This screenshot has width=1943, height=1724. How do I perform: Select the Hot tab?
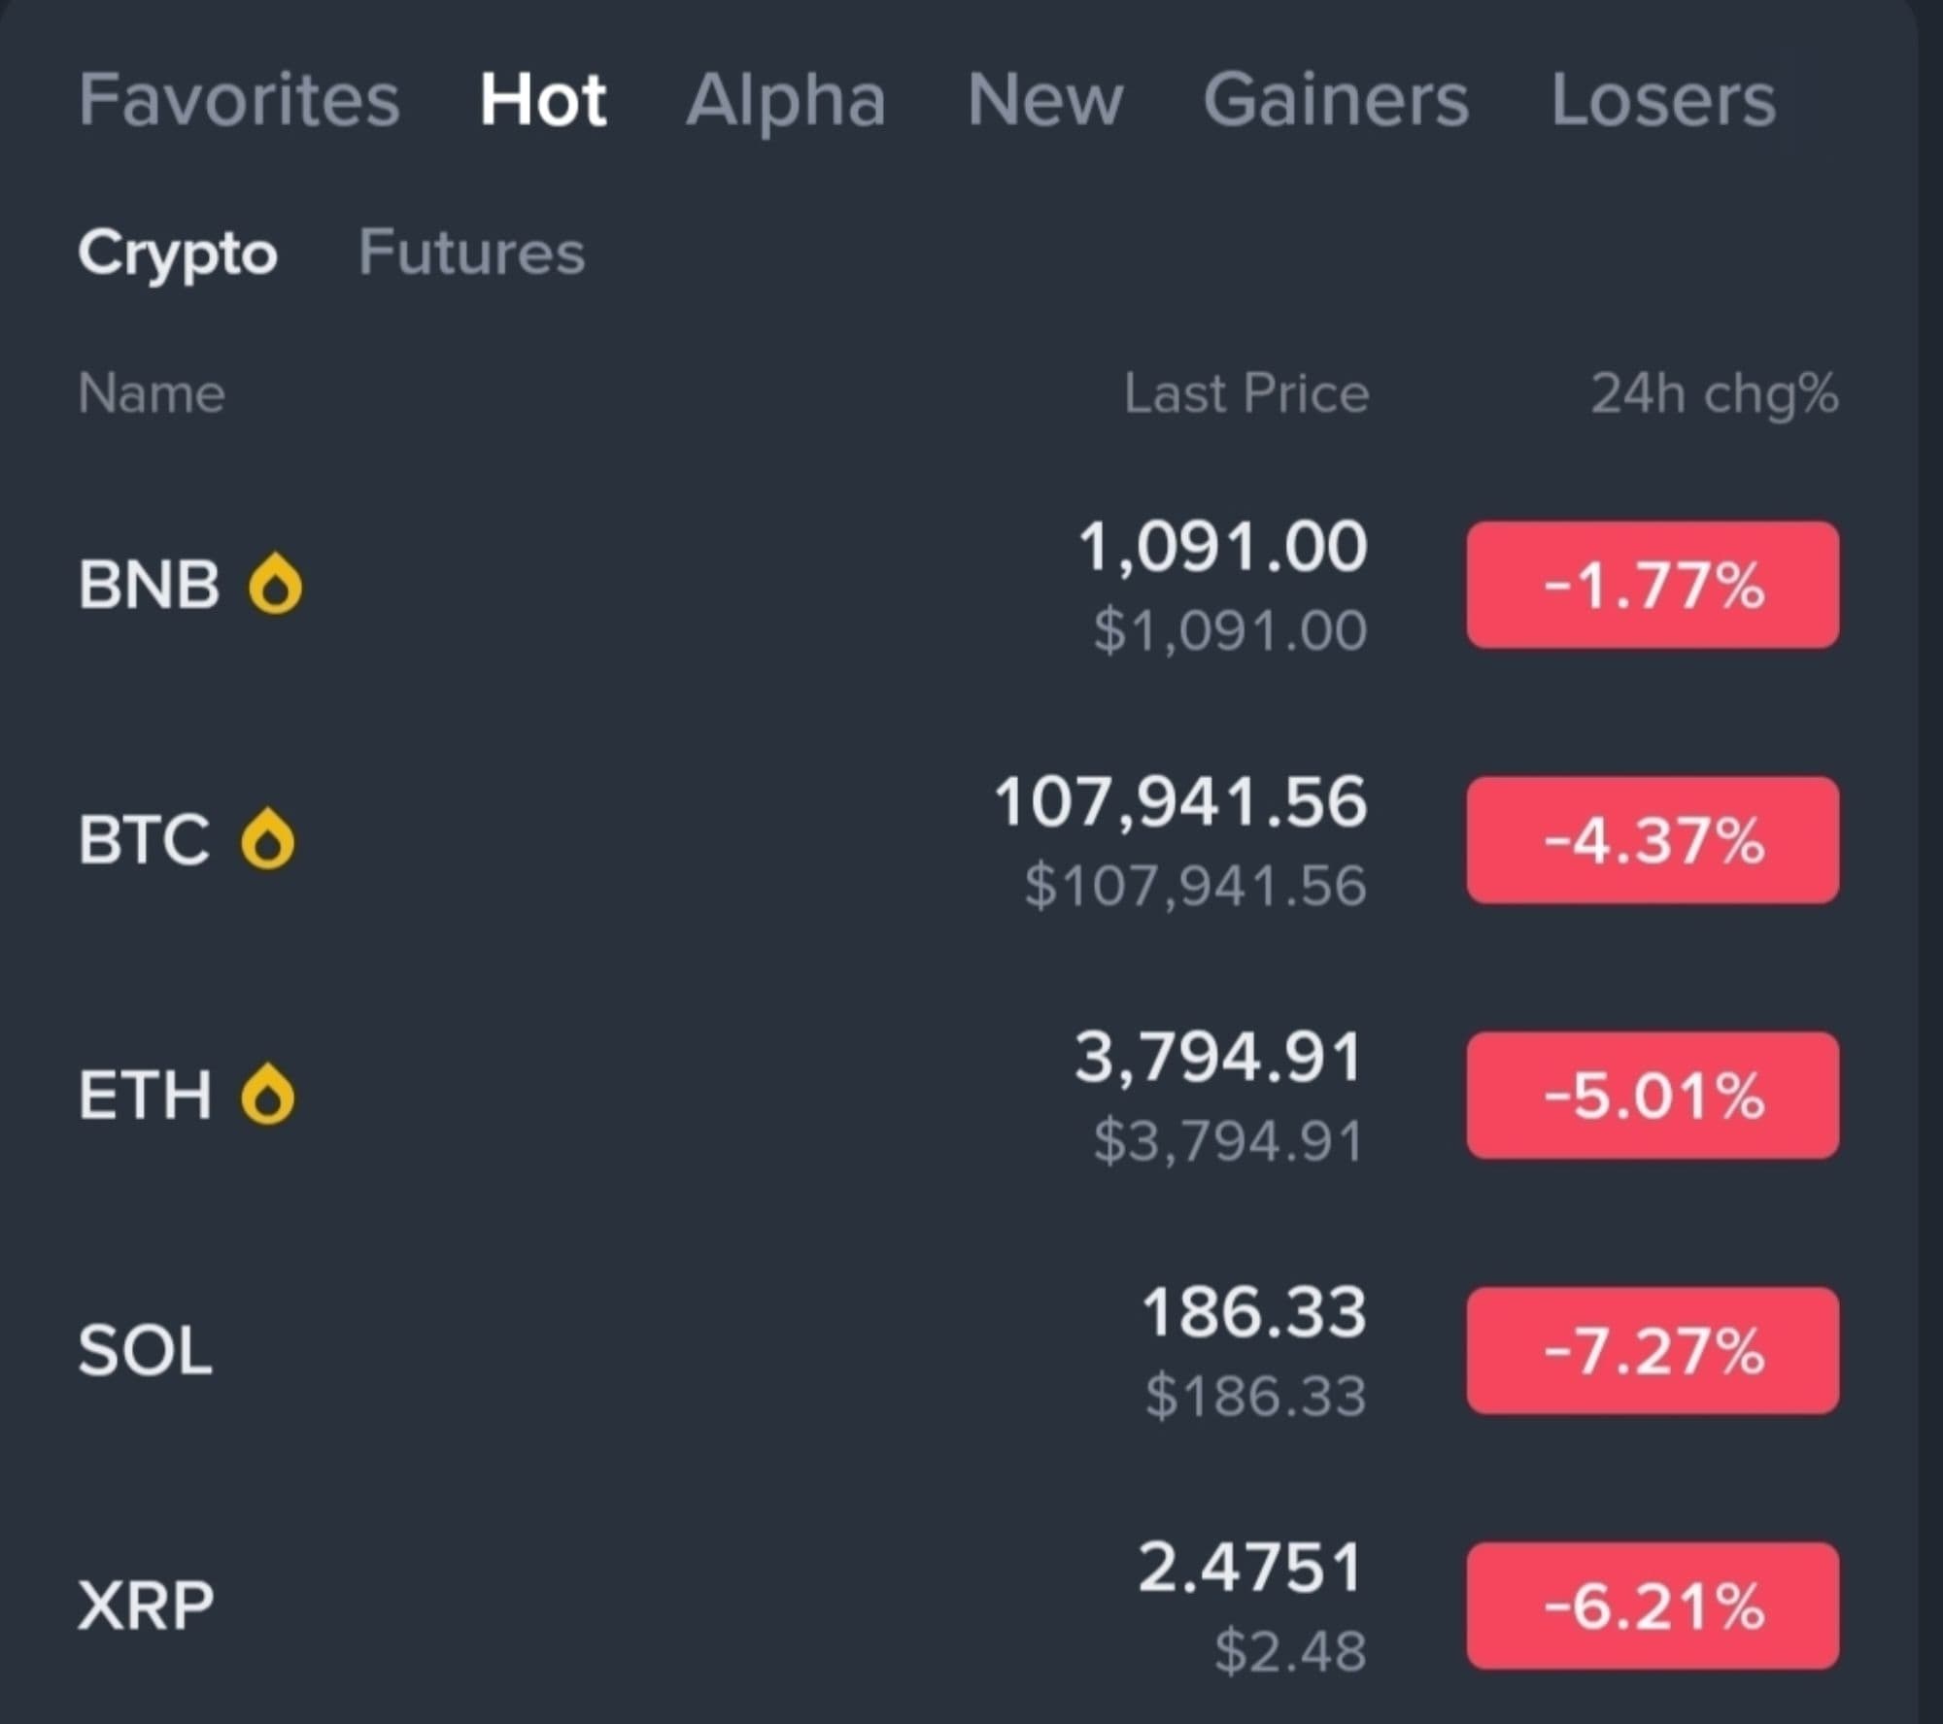click(x=543, y=100)
